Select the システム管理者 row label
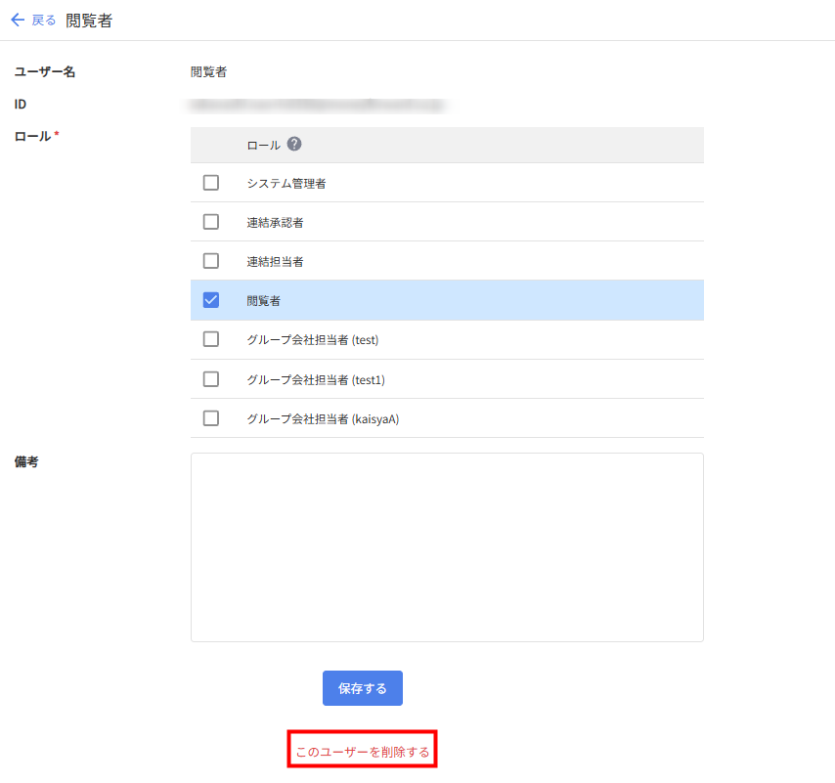This screenshot has height=783, width=835. [x=286, y=183]
